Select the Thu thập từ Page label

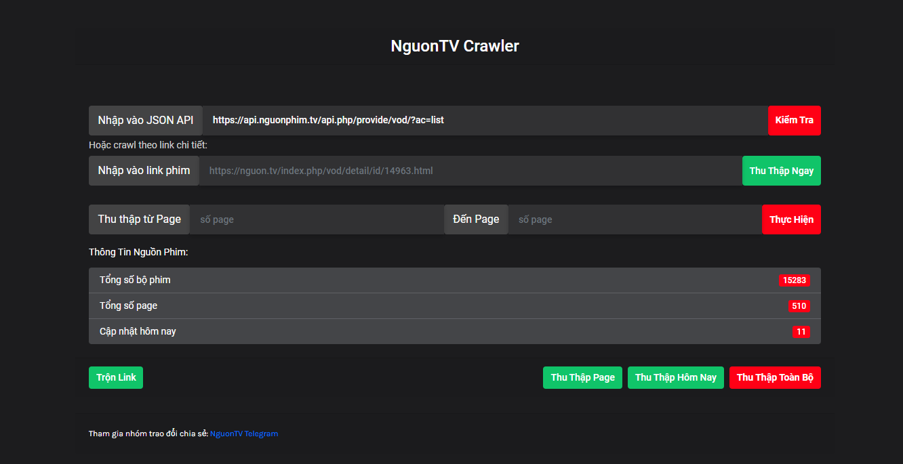[138, 219]
